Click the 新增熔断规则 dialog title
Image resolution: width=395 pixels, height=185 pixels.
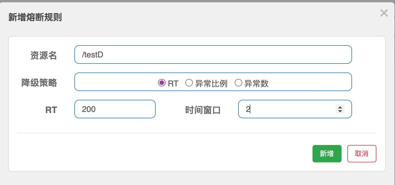tap(35, 17)
